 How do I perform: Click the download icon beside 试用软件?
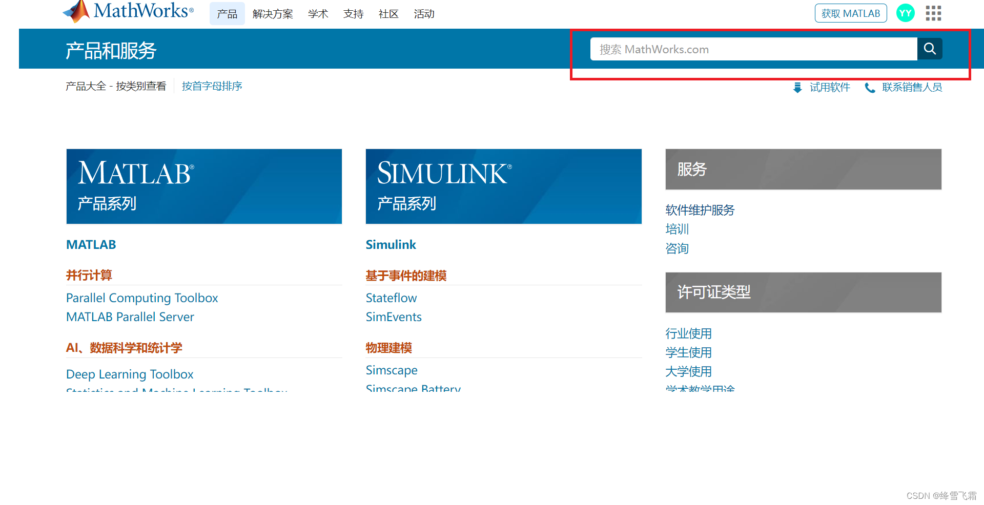(797, 87)
